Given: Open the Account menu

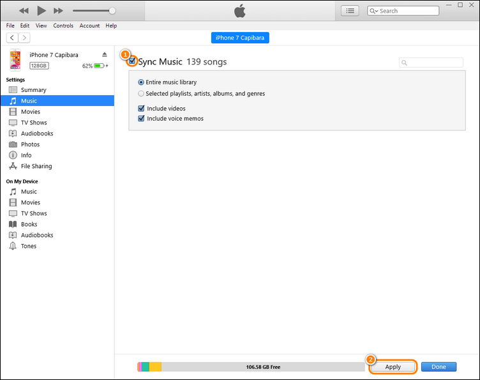Looking at the screenshot, I should [x=89, y=26].
